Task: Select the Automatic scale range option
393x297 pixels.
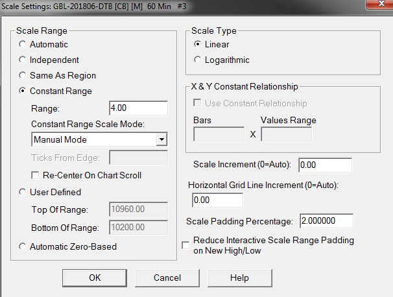Action: (x=24, y=44)
